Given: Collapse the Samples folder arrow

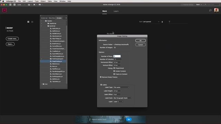Looking at the screenshot, I should pos(41,21).
